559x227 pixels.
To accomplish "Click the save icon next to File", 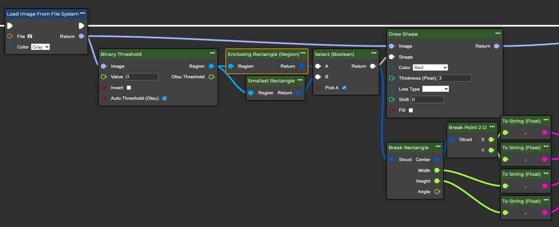I will point(30,36).
